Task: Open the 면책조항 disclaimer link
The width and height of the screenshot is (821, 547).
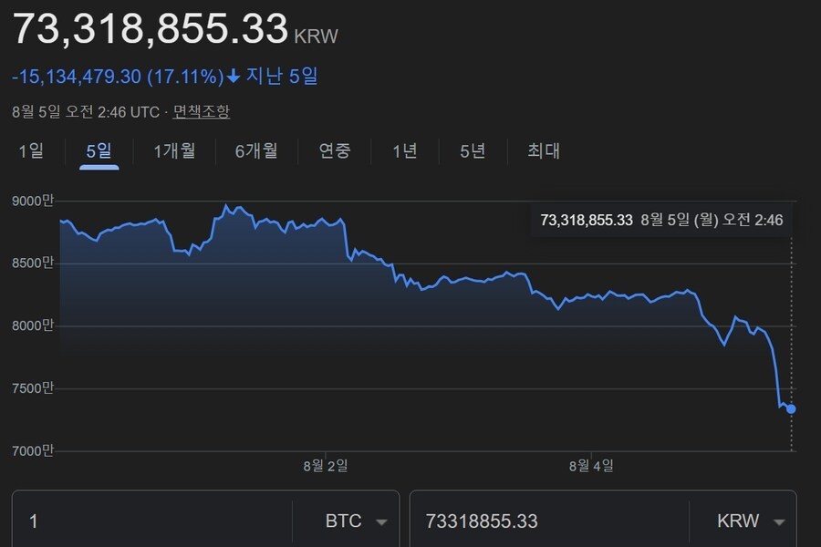Action: pos(202,112)
